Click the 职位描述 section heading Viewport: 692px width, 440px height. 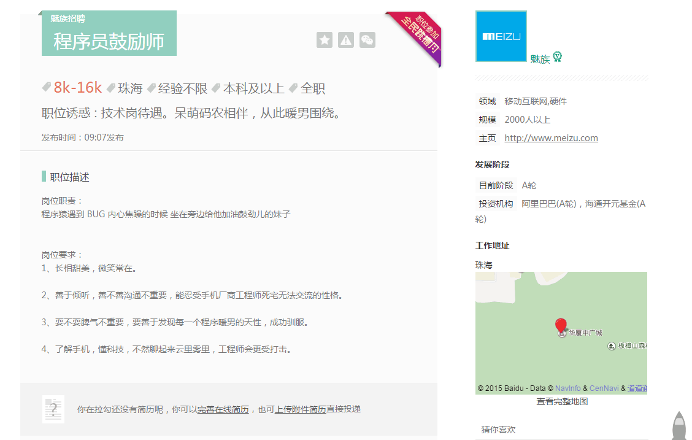tap(69, 177)
